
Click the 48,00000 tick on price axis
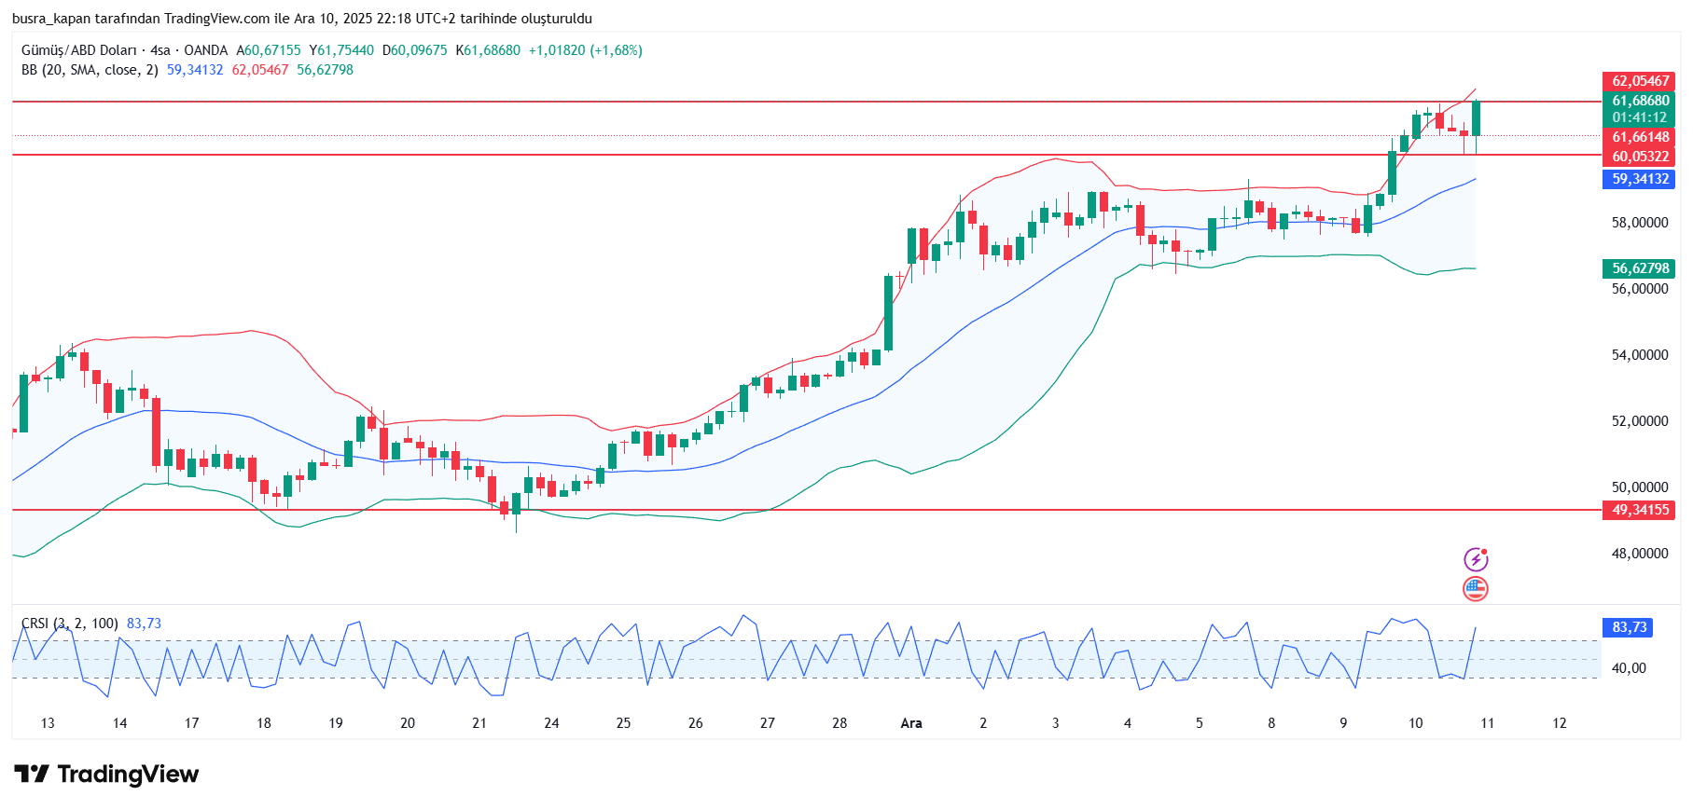tap(1639, 554)
